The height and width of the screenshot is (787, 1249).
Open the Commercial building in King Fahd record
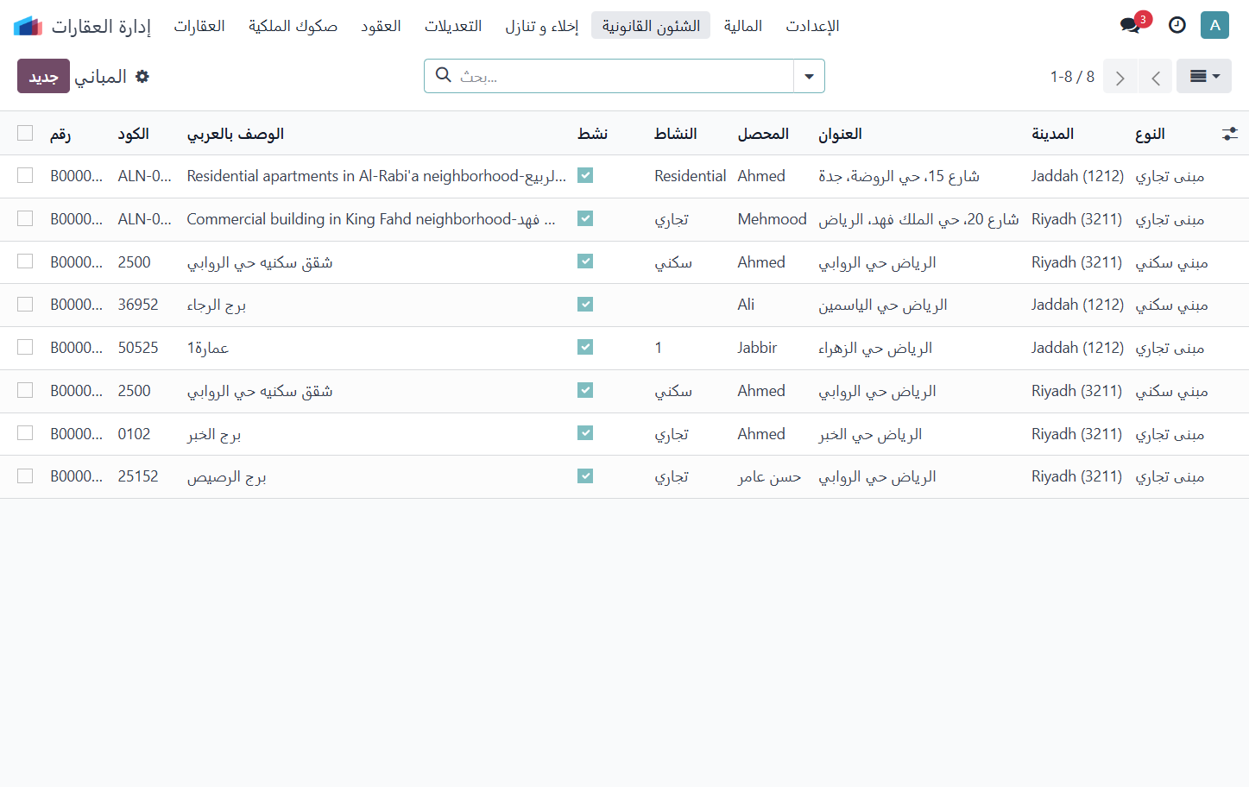(371, 219)
